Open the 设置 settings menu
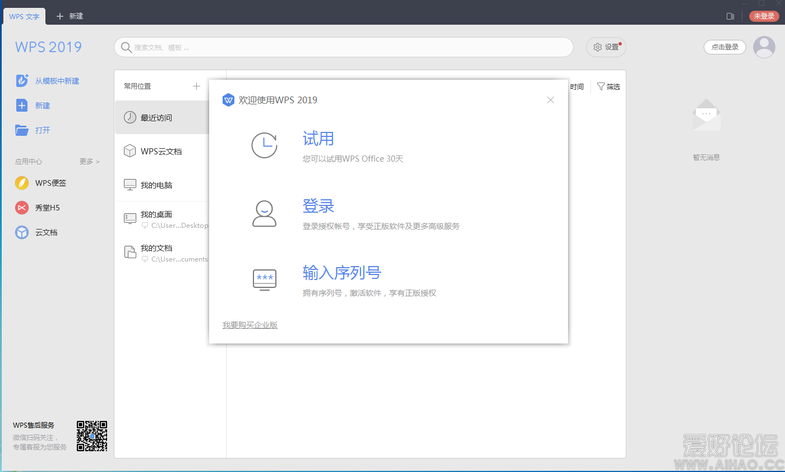785x472 pixels. point(606,47)
